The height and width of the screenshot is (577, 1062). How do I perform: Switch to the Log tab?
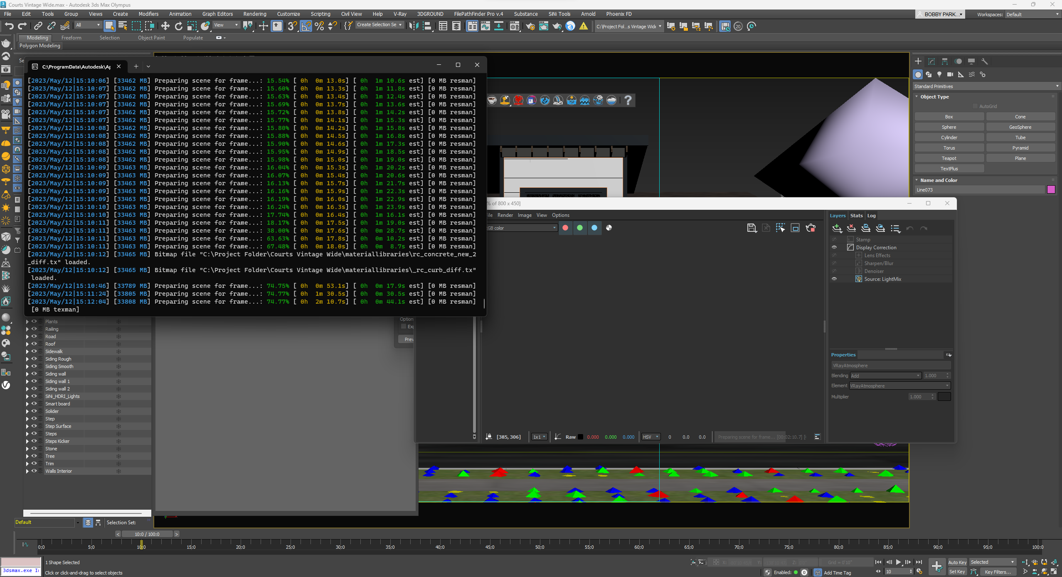[x=871, y=216]
